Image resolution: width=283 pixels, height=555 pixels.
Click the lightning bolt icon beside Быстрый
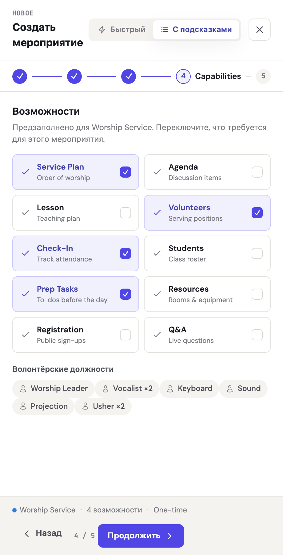tap(102, 30)
